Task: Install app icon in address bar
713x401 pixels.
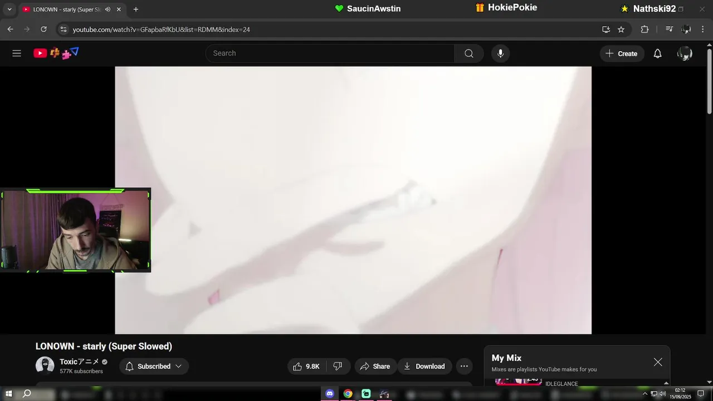Action: coord(606,30)
